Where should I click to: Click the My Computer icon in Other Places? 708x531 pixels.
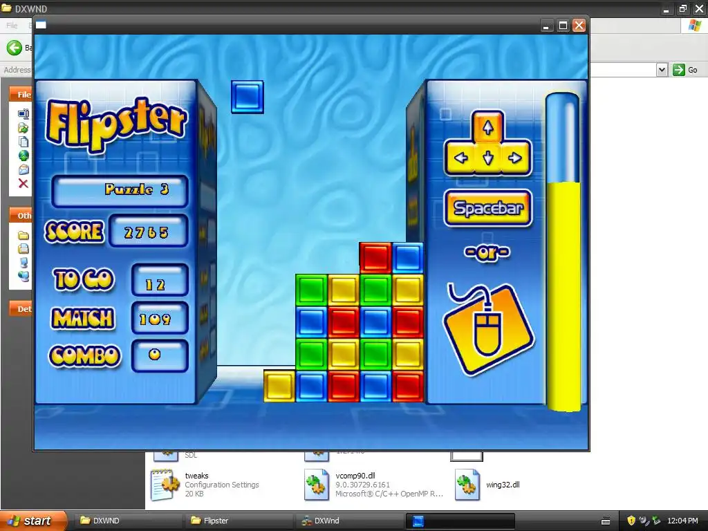[x=24, y=262]
